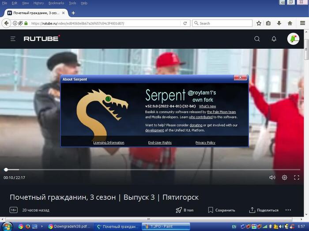Image resolution: width=309 pixels, height=231 pixels.
Task: Open the Pale Moon team link
Action: tap(221, 112)
